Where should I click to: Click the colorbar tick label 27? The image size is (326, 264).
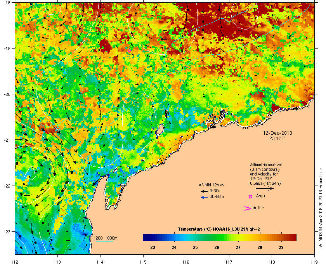click(x=238, y=247)
